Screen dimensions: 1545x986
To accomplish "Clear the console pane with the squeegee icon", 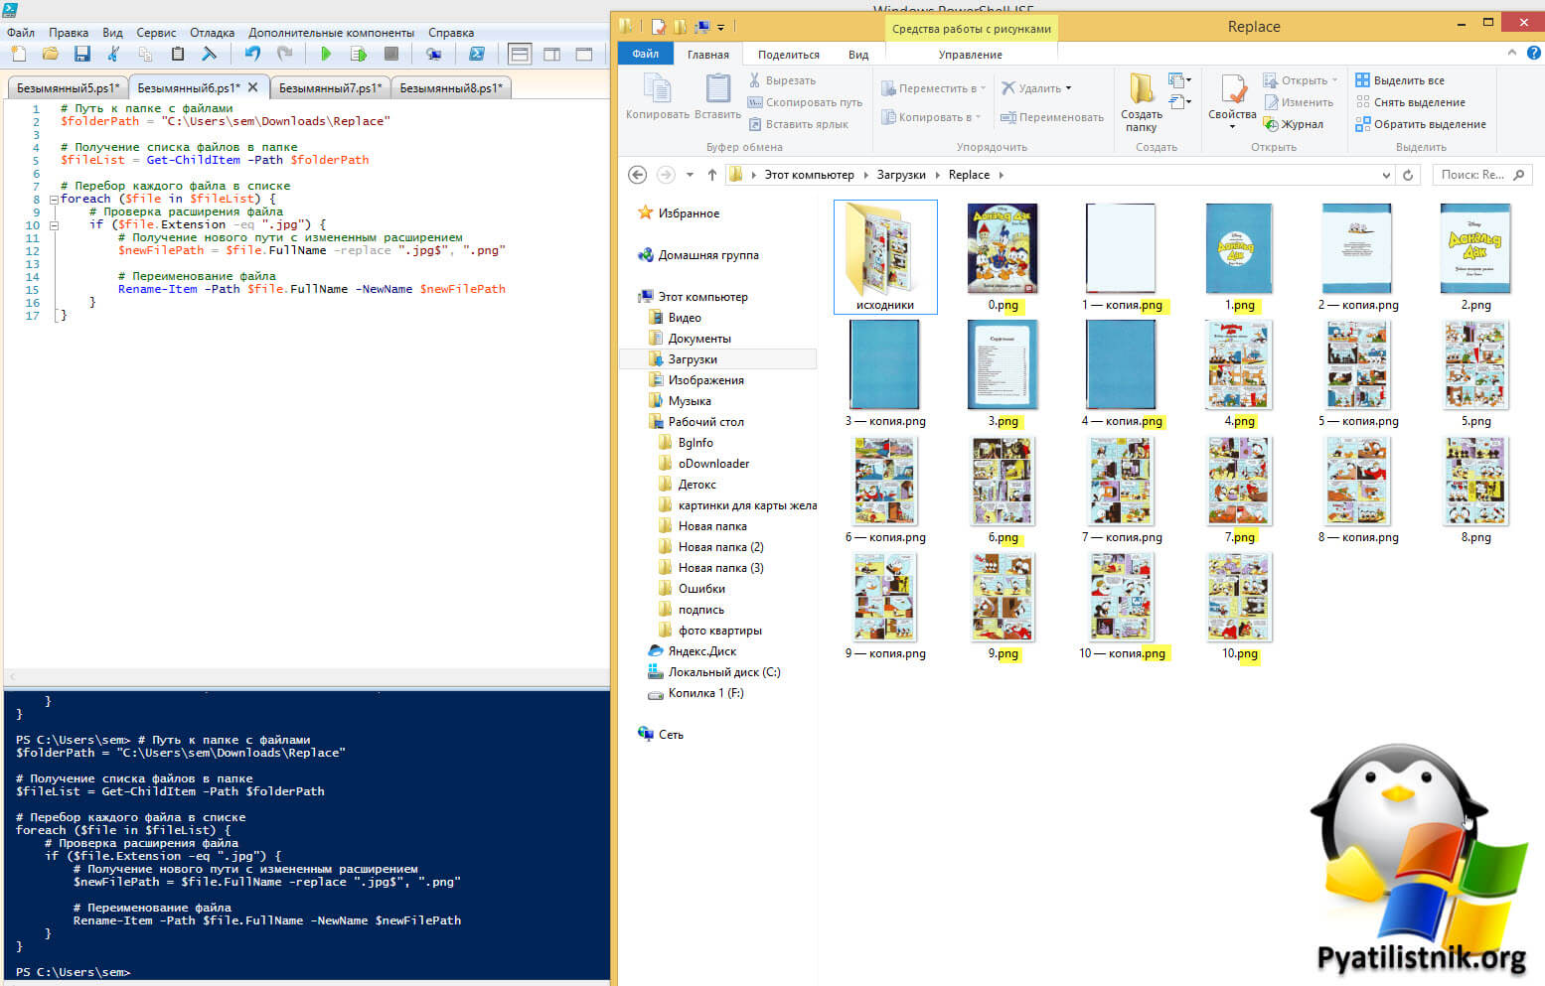I will 209,55.
